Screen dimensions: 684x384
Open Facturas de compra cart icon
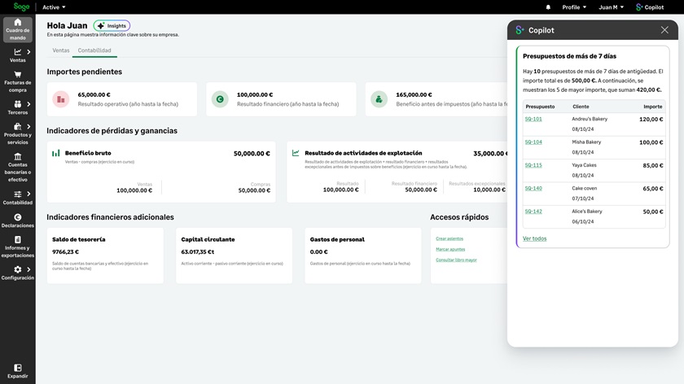(x=17, y=75)
